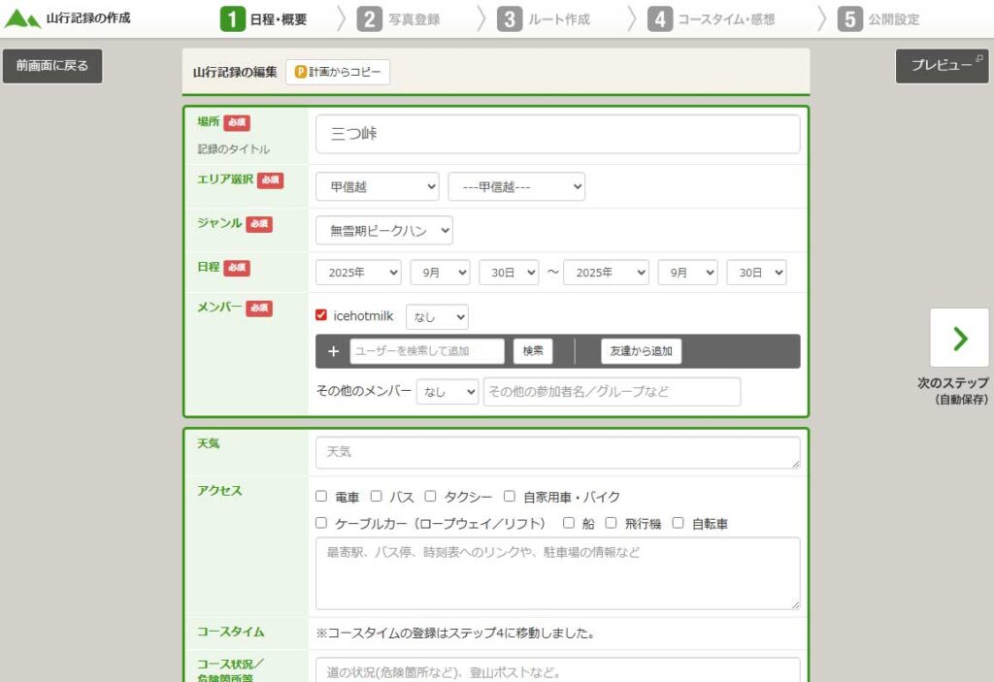Click the step 2 写真登録 number icon

point(369,19)
